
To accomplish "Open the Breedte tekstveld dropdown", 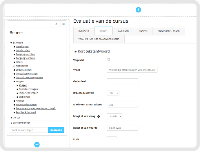I will pyautogui.click(x=113, y=93).
